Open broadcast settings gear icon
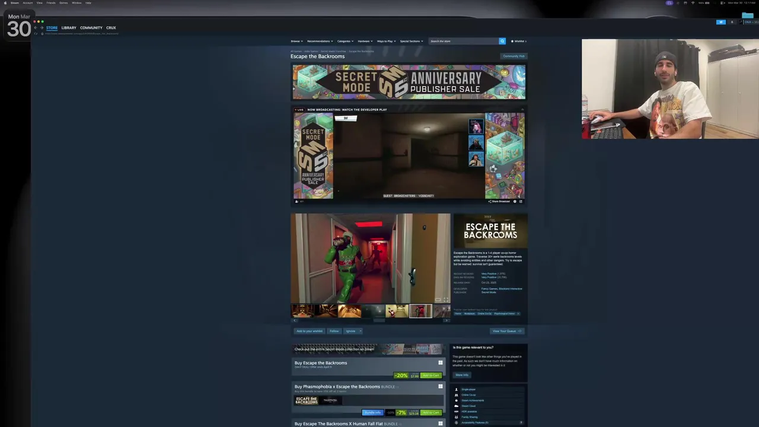Screen dimensions: 759x427 tap(515, 202)
